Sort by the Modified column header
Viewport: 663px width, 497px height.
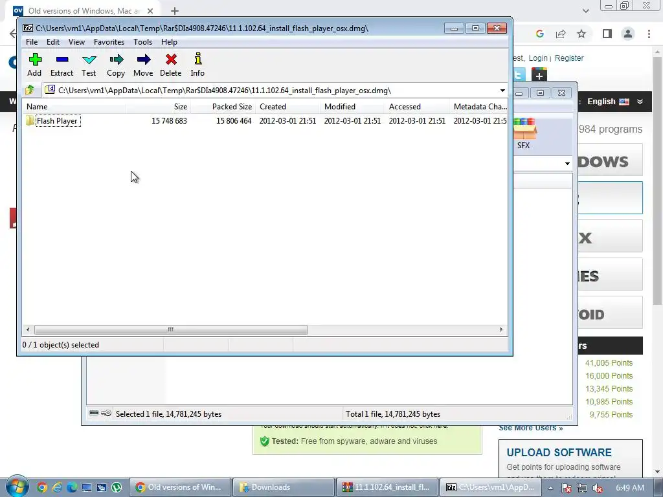click(x=352, y=107)
